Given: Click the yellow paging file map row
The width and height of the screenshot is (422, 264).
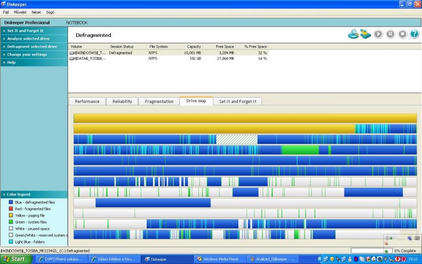Looking at the screenshot, I should [245, 118].
